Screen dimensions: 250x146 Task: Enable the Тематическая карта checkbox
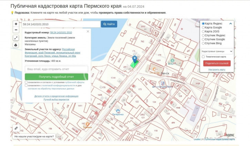click(203, 57)
